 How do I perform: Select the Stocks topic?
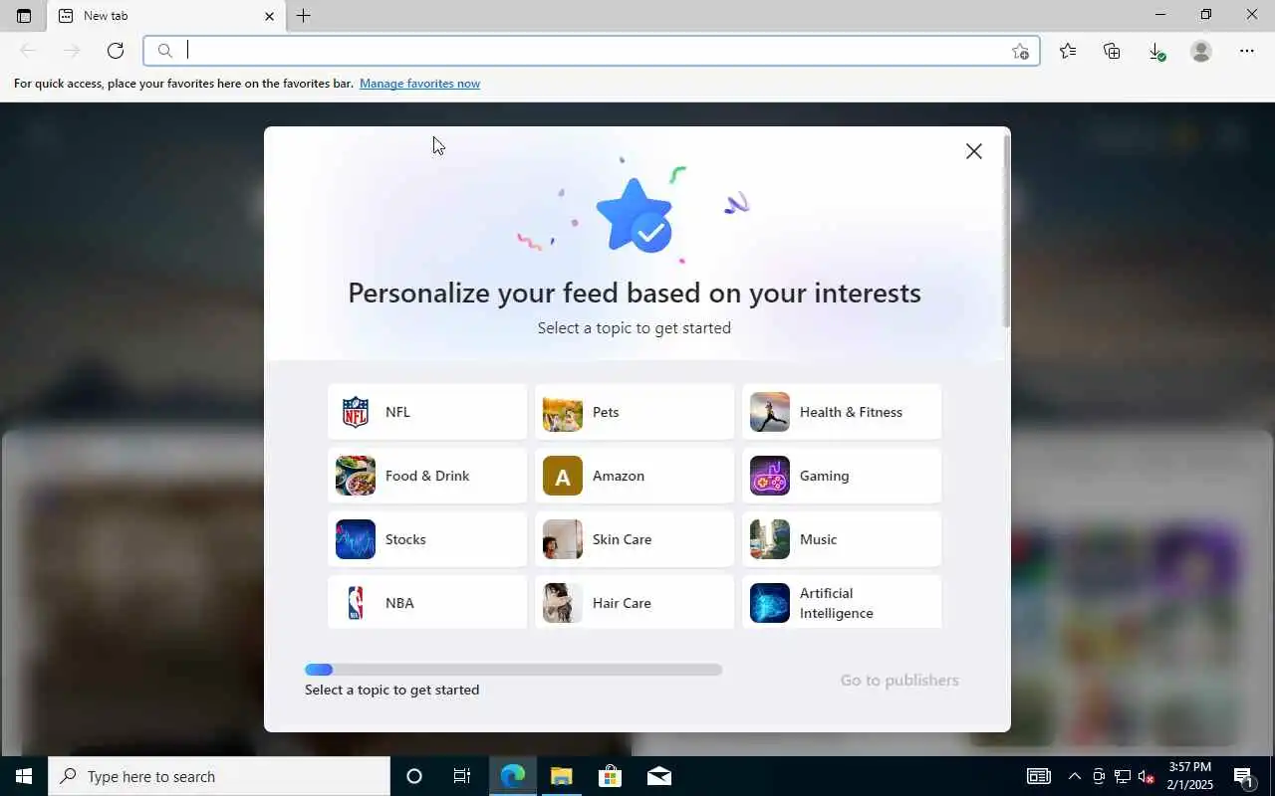point(427,539)
